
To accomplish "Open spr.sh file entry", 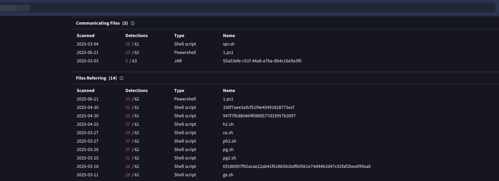I will click(229, 44).
